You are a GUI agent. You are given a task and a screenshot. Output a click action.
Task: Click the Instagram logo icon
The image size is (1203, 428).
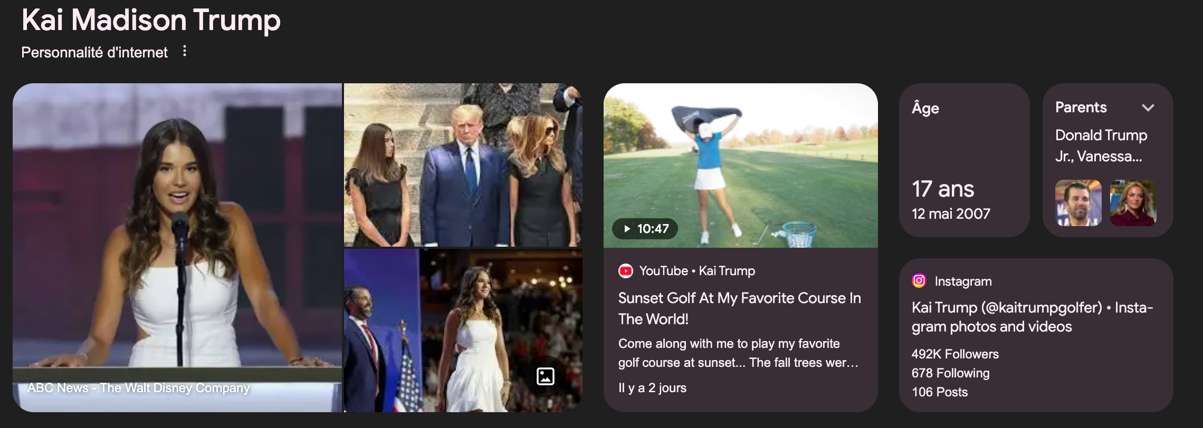point(919,281)
